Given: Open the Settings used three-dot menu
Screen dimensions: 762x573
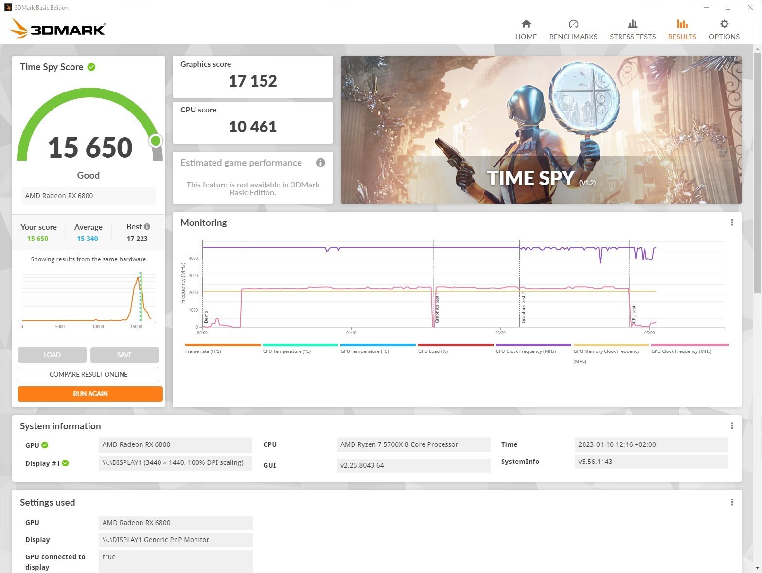Looking at the screenshot, I should pos(732,502).
